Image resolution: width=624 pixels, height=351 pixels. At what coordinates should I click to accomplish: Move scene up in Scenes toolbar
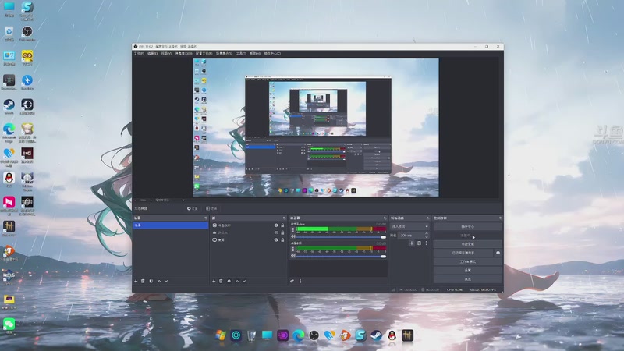(159, 281)
